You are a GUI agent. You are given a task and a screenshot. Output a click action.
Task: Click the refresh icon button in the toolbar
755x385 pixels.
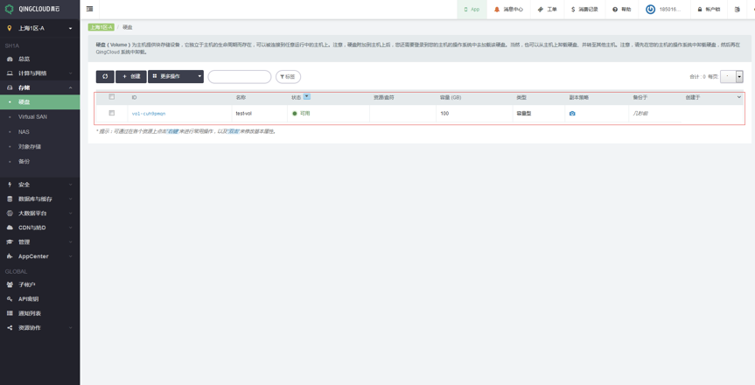[105, 77]
